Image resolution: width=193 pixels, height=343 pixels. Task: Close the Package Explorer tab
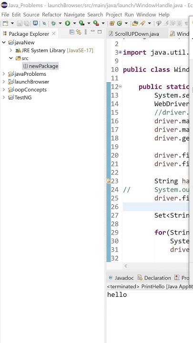pos(53,34)
